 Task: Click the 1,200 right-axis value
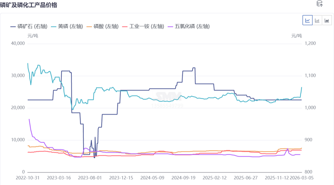click(x=310, y=43)
